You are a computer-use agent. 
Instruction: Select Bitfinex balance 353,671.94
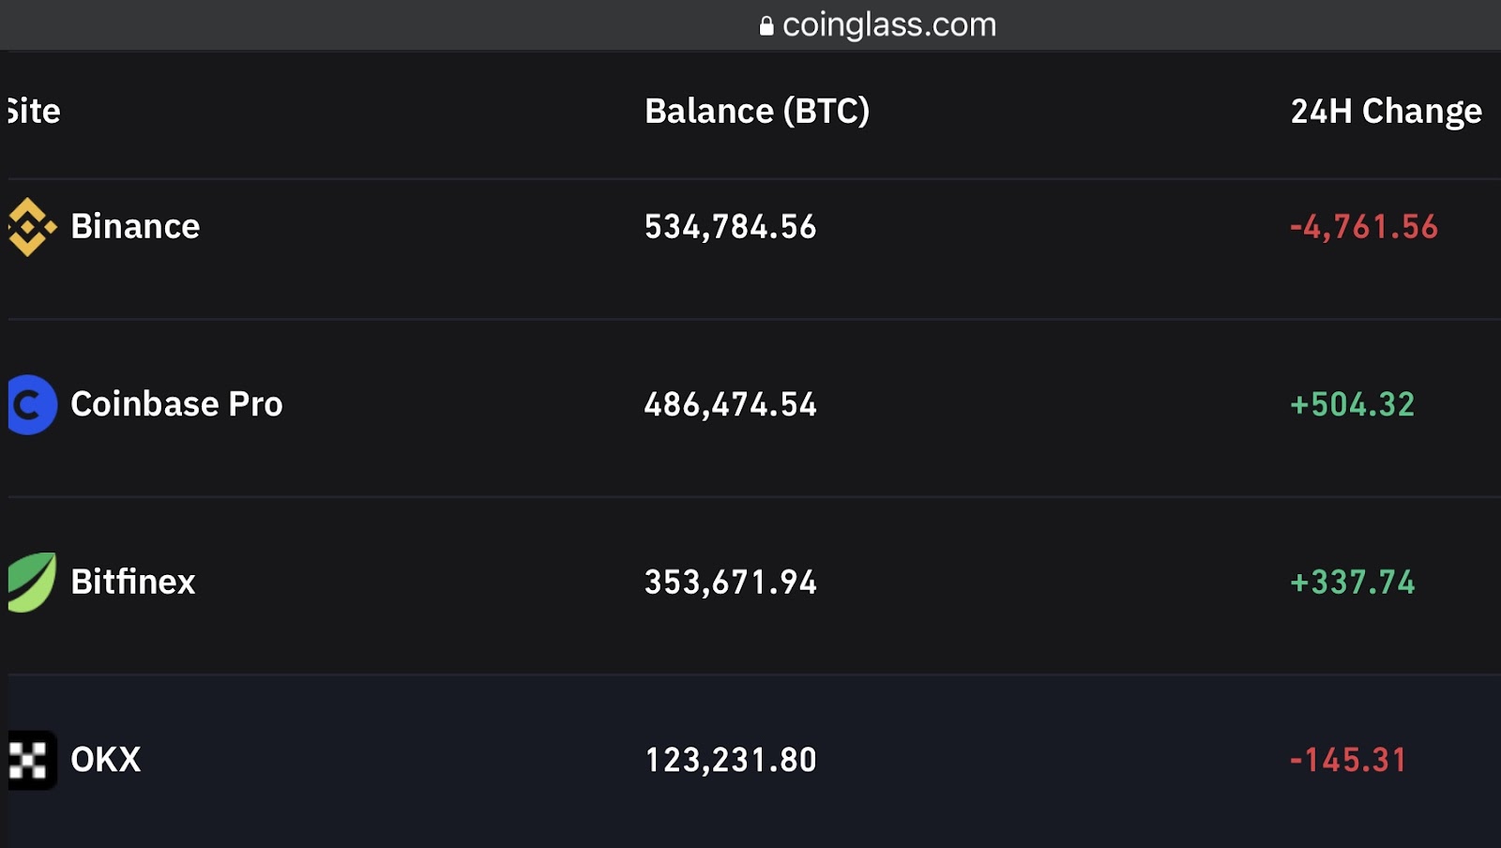pos(731,583)
